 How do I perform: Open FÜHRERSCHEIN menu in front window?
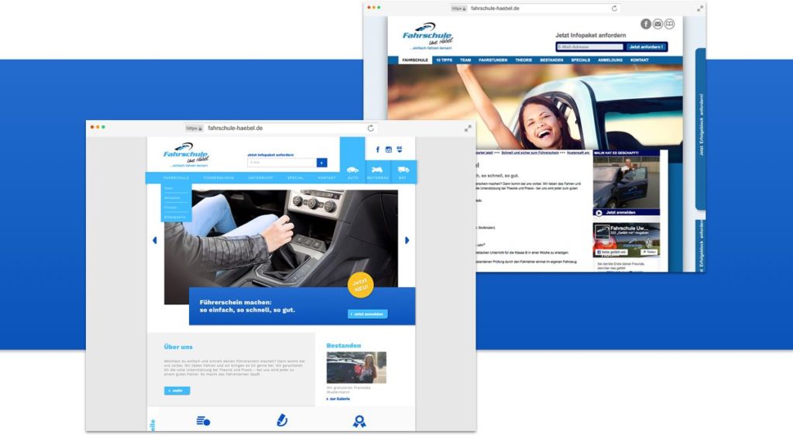(219, 178)
